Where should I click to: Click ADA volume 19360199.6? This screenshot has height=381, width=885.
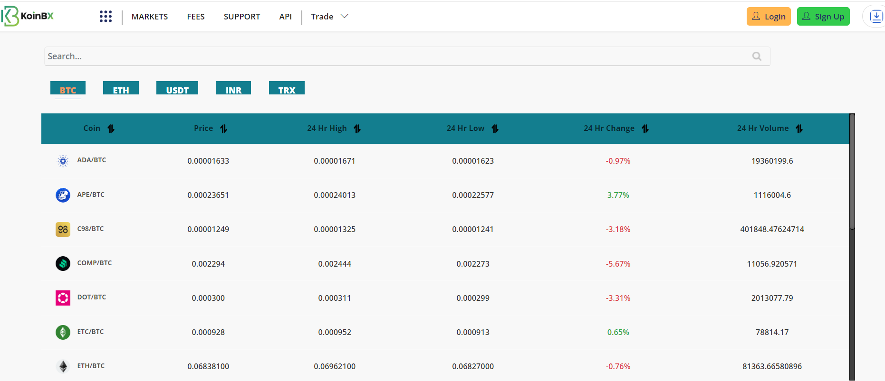(772, 161)
